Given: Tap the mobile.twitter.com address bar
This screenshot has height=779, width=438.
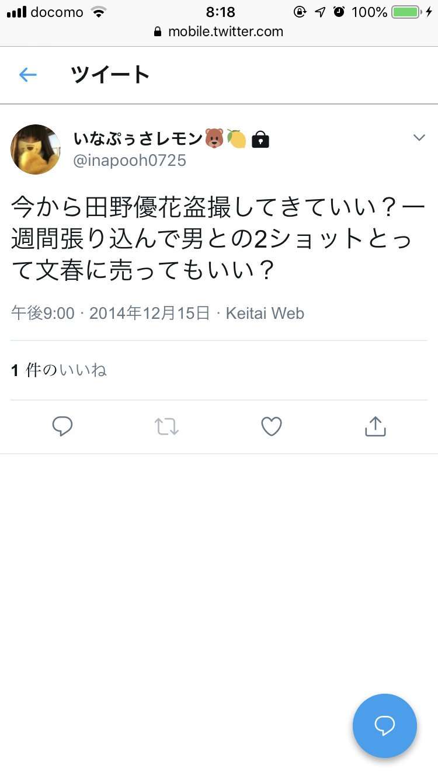Looking at the screenshot, I should coord(219,32).
